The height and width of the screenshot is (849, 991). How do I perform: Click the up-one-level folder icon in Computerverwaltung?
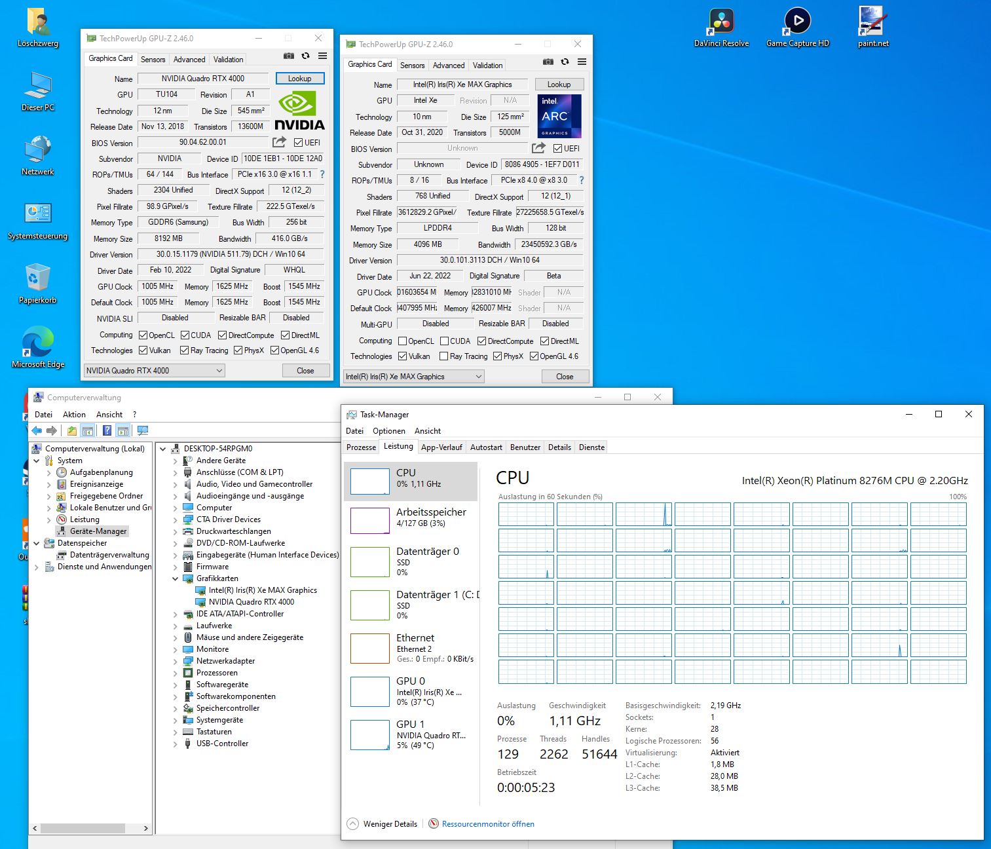click(x=71, y=430)
